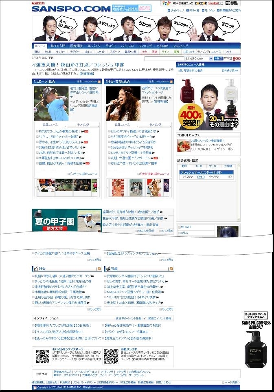Viewport: 274px width, 392px height.
Task: Open 東日本のイベント情報 link
Action: pyautogui.click(x=128, y=318)
